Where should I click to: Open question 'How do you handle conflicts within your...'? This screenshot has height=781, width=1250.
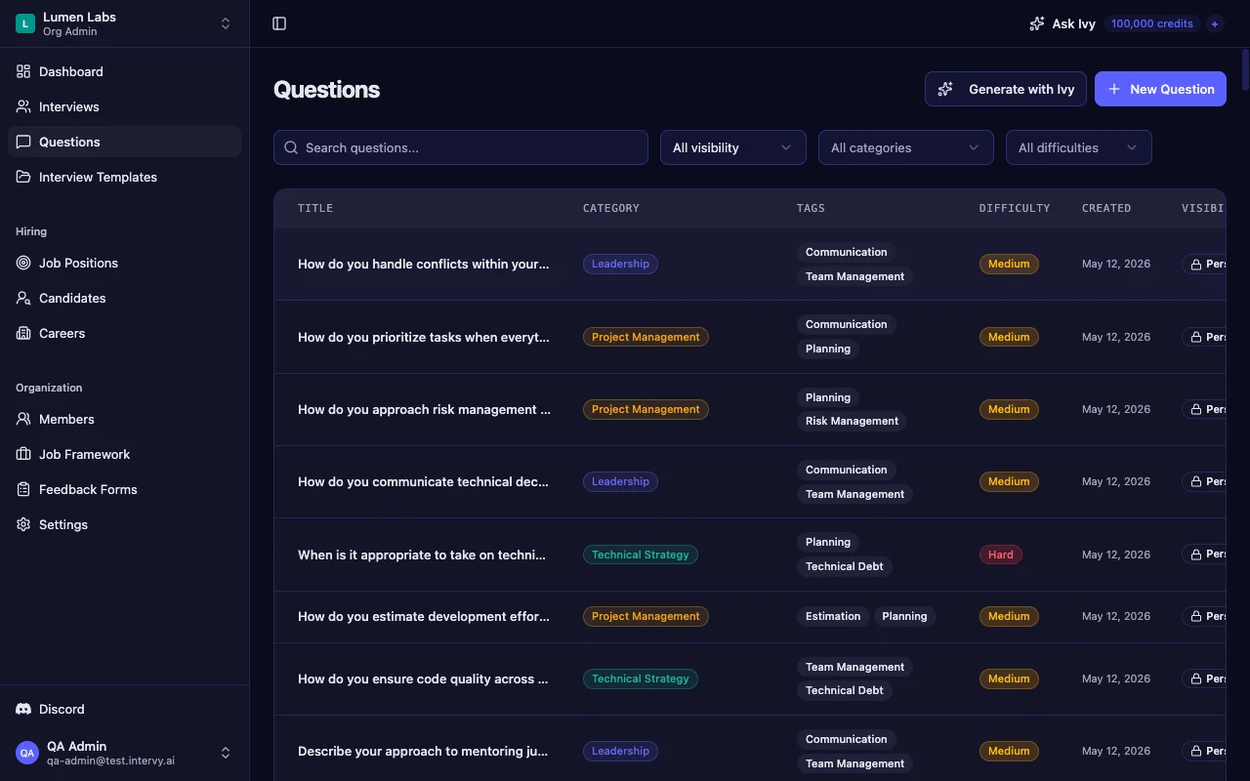tap(424, 264)
